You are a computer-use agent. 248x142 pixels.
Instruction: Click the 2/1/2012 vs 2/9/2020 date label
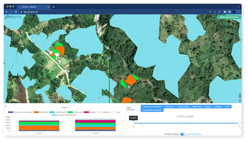coord(185,117)
